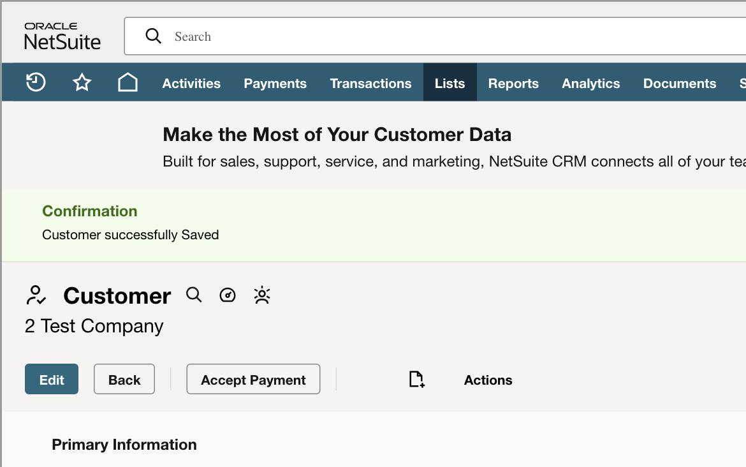Click the Oracle NetSuite logo
Viewport: 746px width, 467px height.
click(62, 36)
